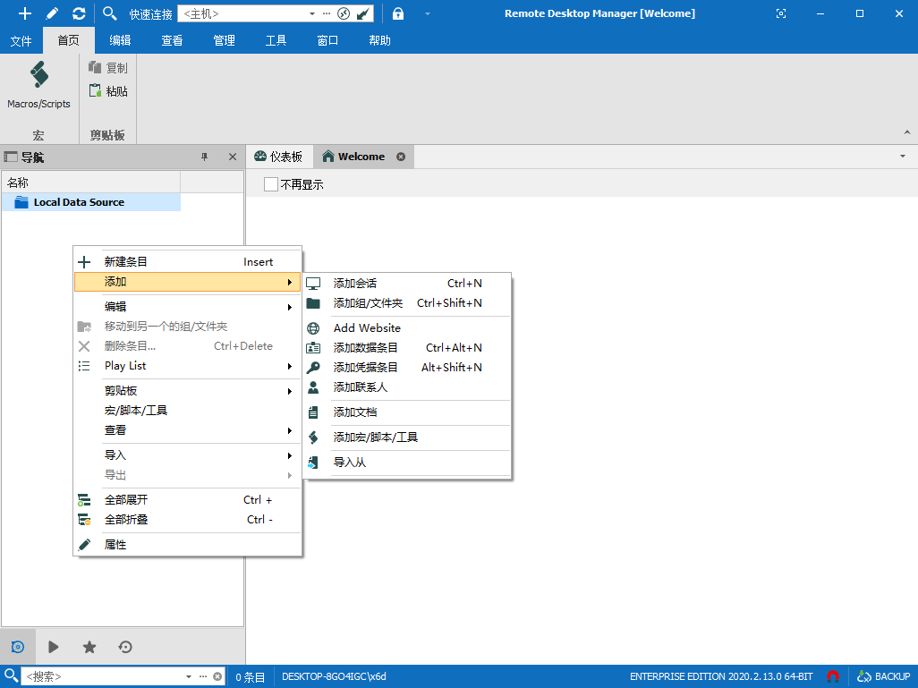Click the 粘贴 button in ribbon
918x688 pixels.
(x=108, y=91)
